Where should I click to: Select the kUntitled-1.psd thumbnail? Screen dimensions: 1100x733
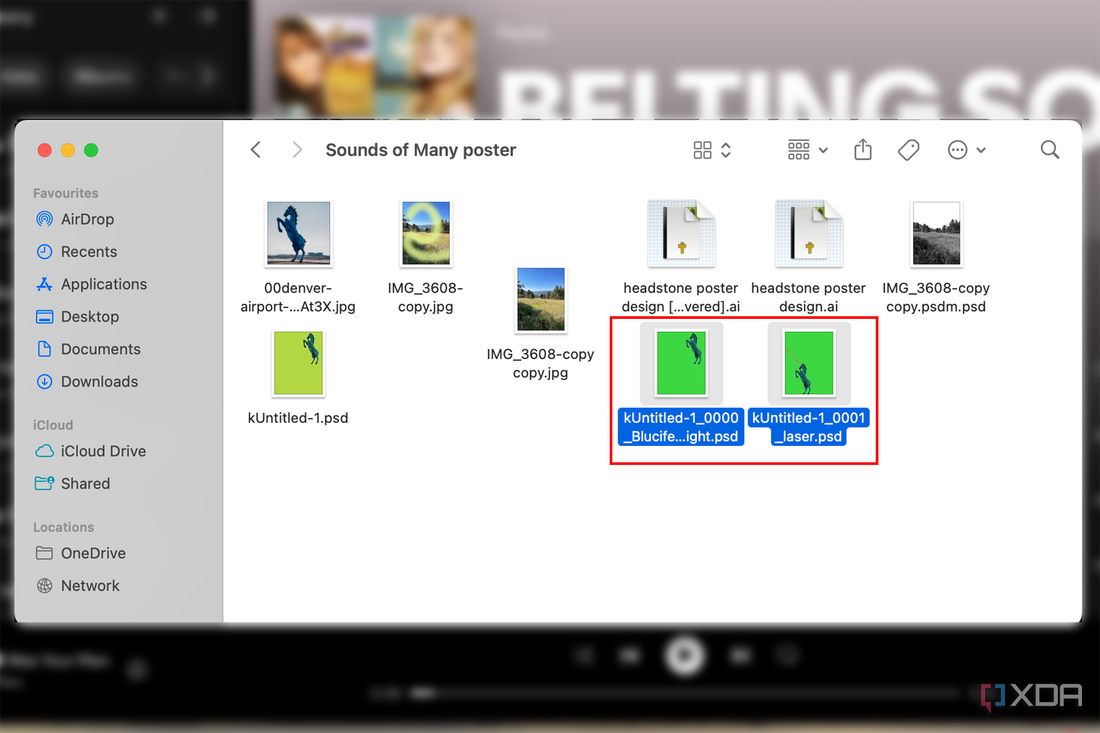pyautogui.click(x=299, y=363)
